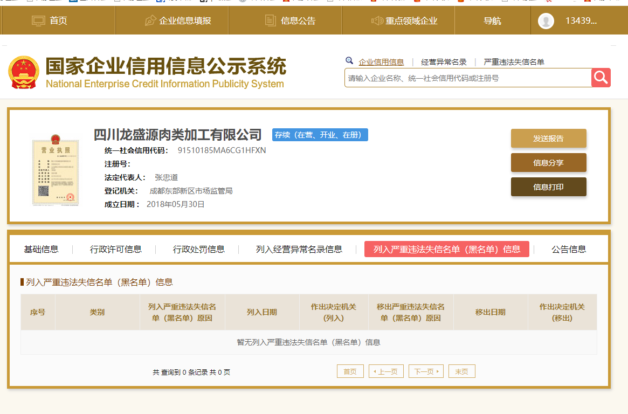The width and height of the screenshot is (628, 414).
Task: Select the 严重违法失信名单 search category
Action: 514,62
